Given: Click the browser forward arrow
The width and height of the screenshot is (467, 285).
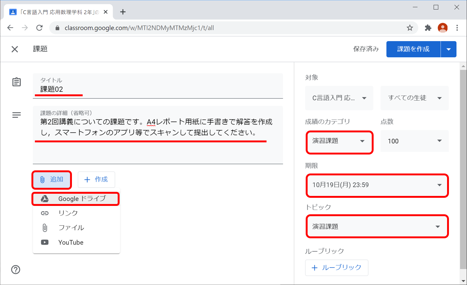Looking at the screenshot, I should click(x=25, y=28).
